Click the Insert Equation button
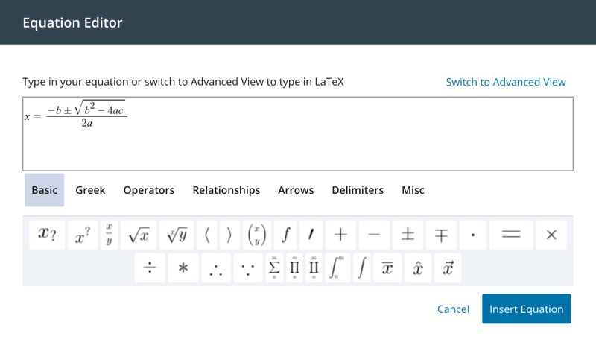596x348 pixels. click(526, 309)
